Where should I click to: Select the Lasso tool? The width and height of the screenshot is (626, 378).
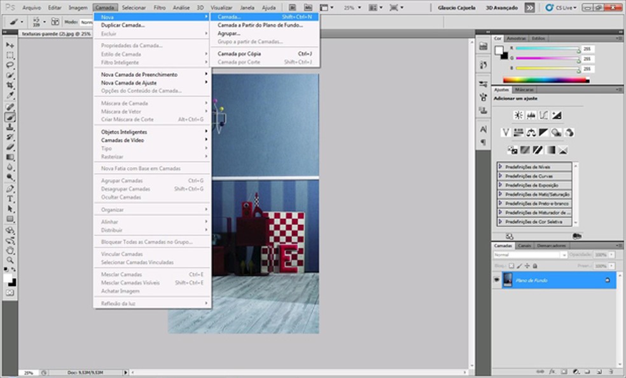pyautogui.click(x=10, y=65)
